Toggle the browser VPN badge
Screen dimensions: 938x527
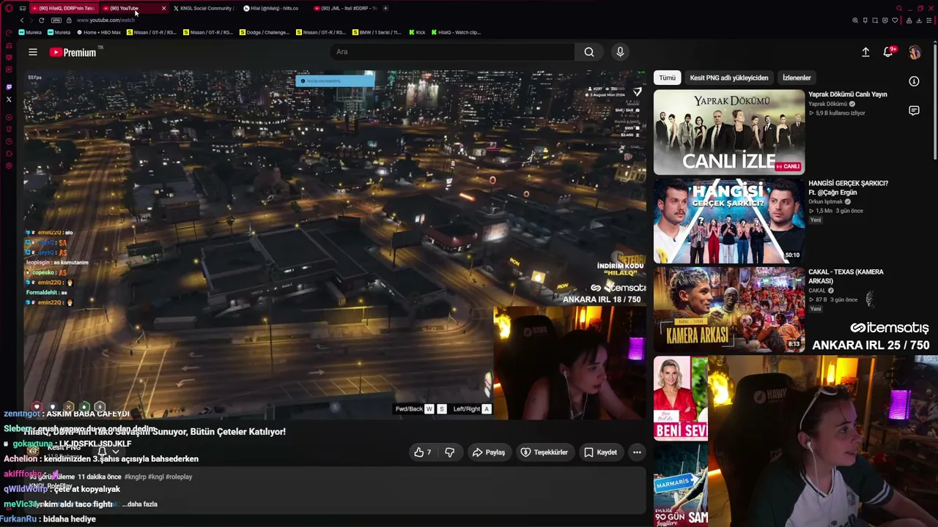tap(56, 20)
